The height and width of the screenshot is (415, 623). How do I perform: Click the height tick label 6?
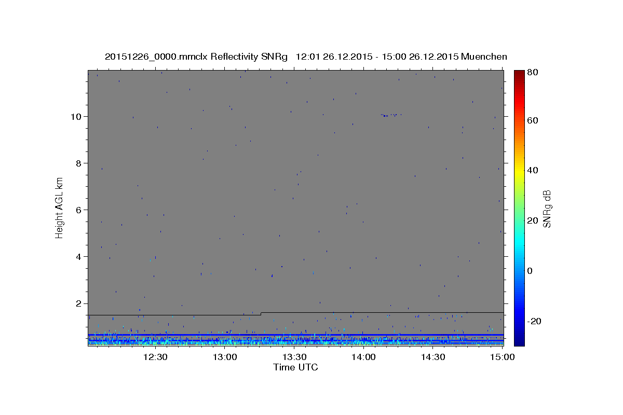coord(79,210)
